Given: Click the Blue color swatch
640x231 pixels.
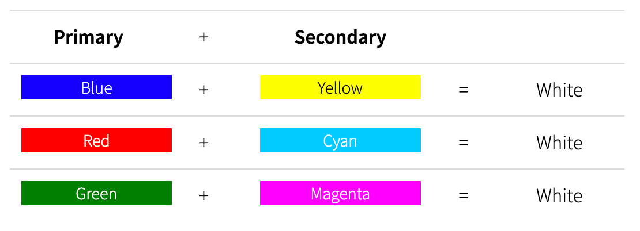Looking at the screenshot, I should (96, 87).
